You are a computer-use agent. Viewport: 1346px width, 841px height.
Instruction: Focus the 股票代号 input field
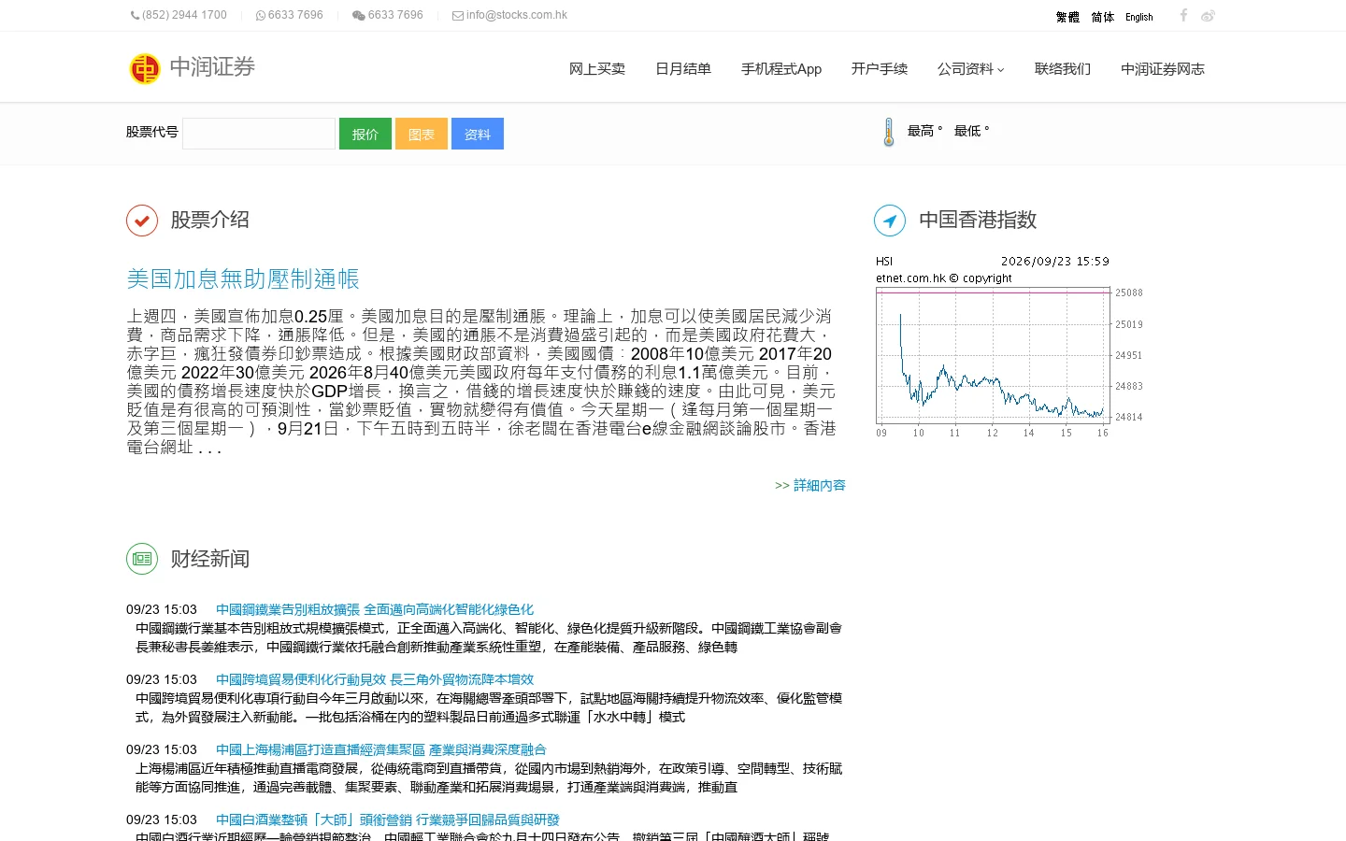259,134
